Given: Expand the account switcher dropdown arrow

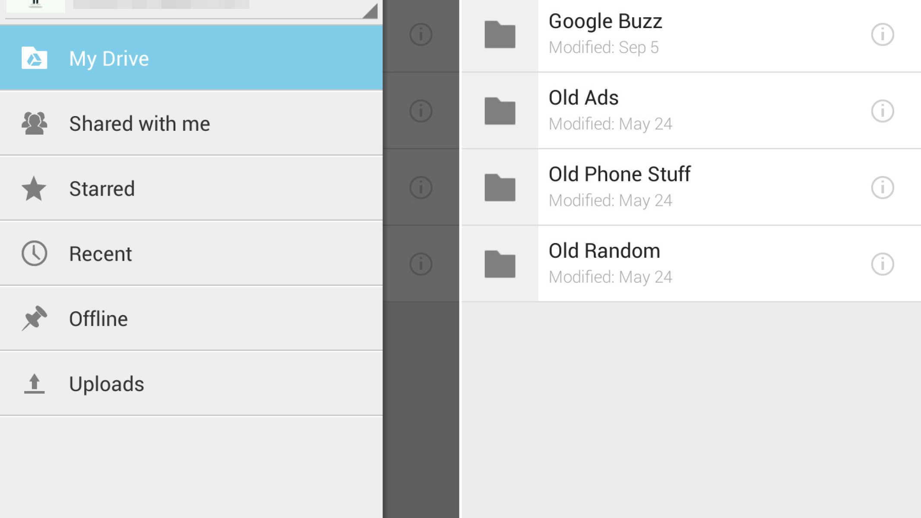Looking at the screenshot, I should pyautogui.click(x=370, y=11).
